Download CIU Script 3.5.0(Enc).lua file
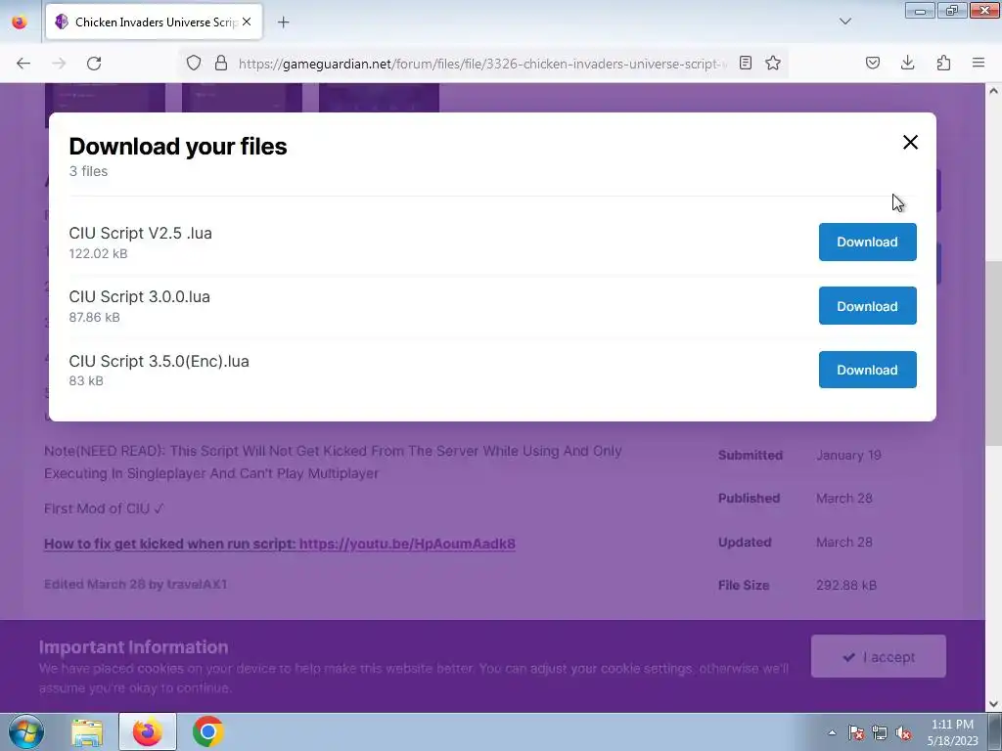 (867, 370)
